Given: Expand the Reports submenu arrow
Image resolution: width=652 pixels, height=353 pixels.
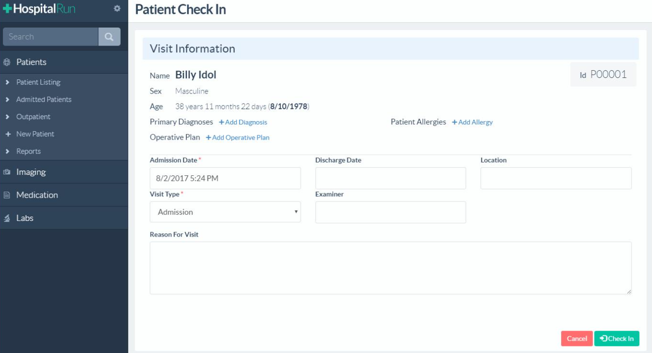Looking at the screenshot, I should tap(8, 152).
